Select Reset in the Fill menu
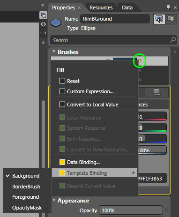 (x=69, y=81)
